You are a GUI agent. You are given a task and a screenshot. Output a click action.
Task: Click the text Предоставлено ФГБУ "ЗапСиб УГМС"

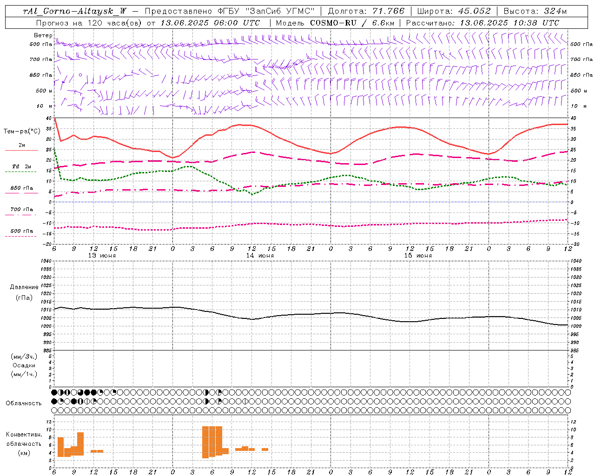point(230,11)
